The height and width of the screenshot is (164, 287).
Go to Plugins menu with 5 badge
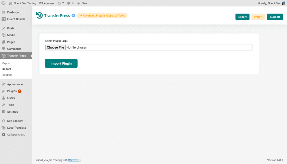[12, 91]
